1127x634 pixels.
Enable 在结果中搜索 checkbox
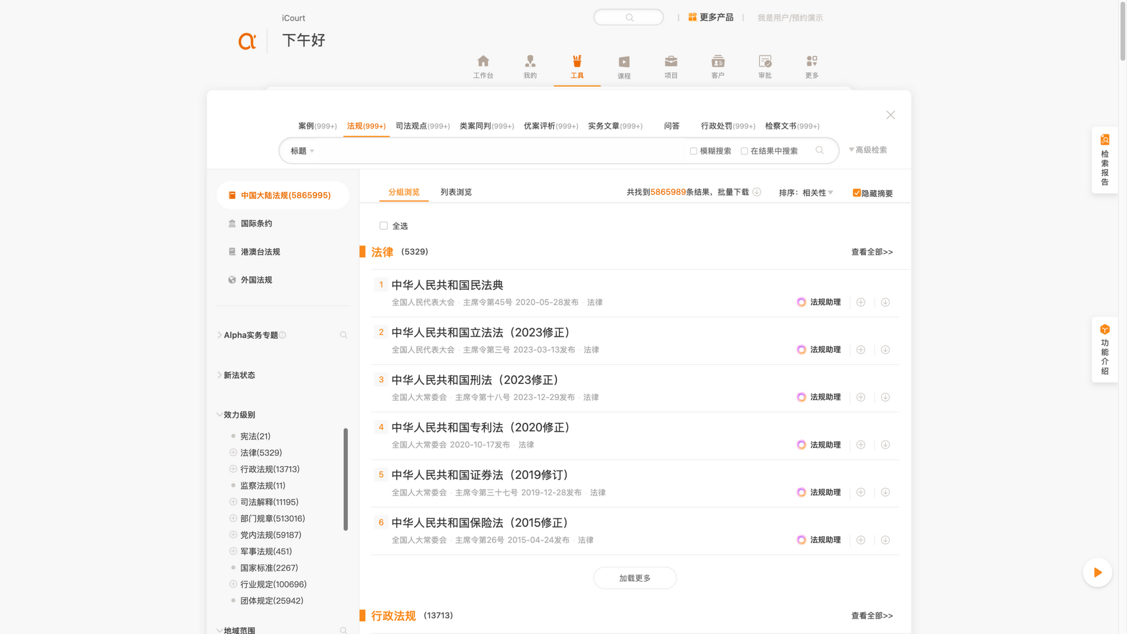(744, 151)
